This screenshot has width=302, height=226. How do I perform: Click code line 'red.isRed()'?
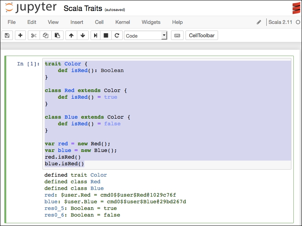coord(63,157)
